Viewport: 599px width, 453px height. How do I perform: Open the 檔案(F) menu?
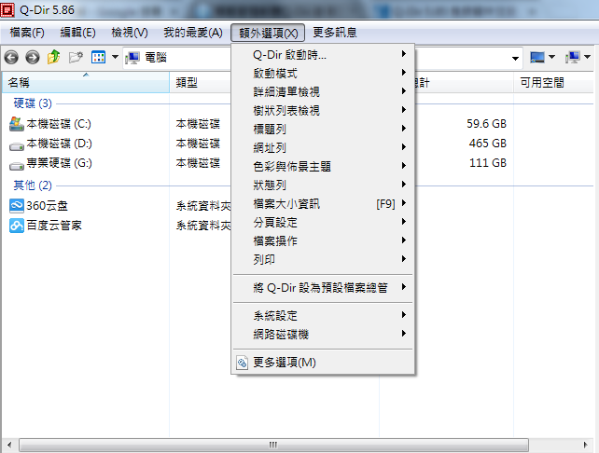coord(27,33)
